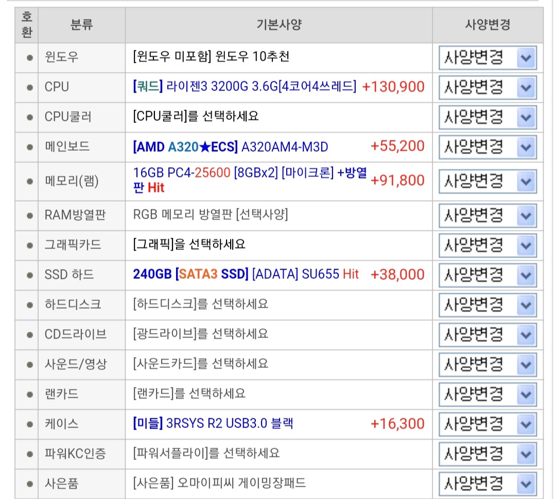Click the SSD 하드 category label

tap(69, 275)
